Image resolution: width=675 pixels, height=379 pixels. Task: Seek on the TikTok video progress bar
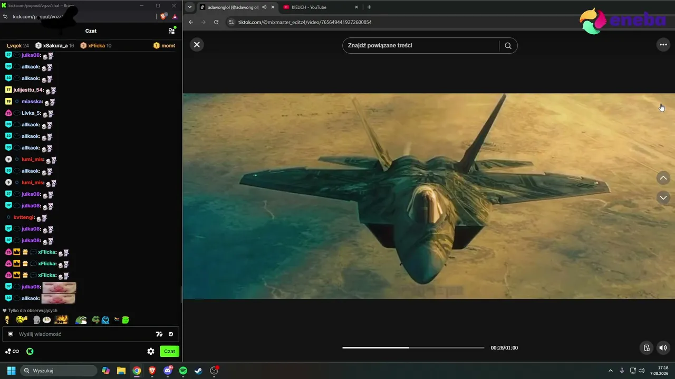pos(413,347)
